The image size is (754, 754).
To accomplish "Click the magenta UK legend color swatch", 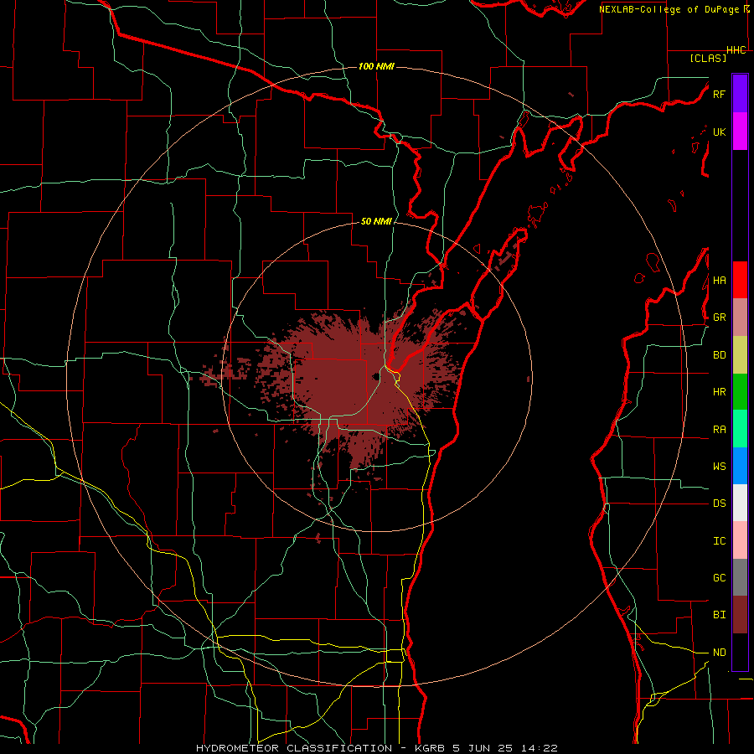I will coord(740,132).
